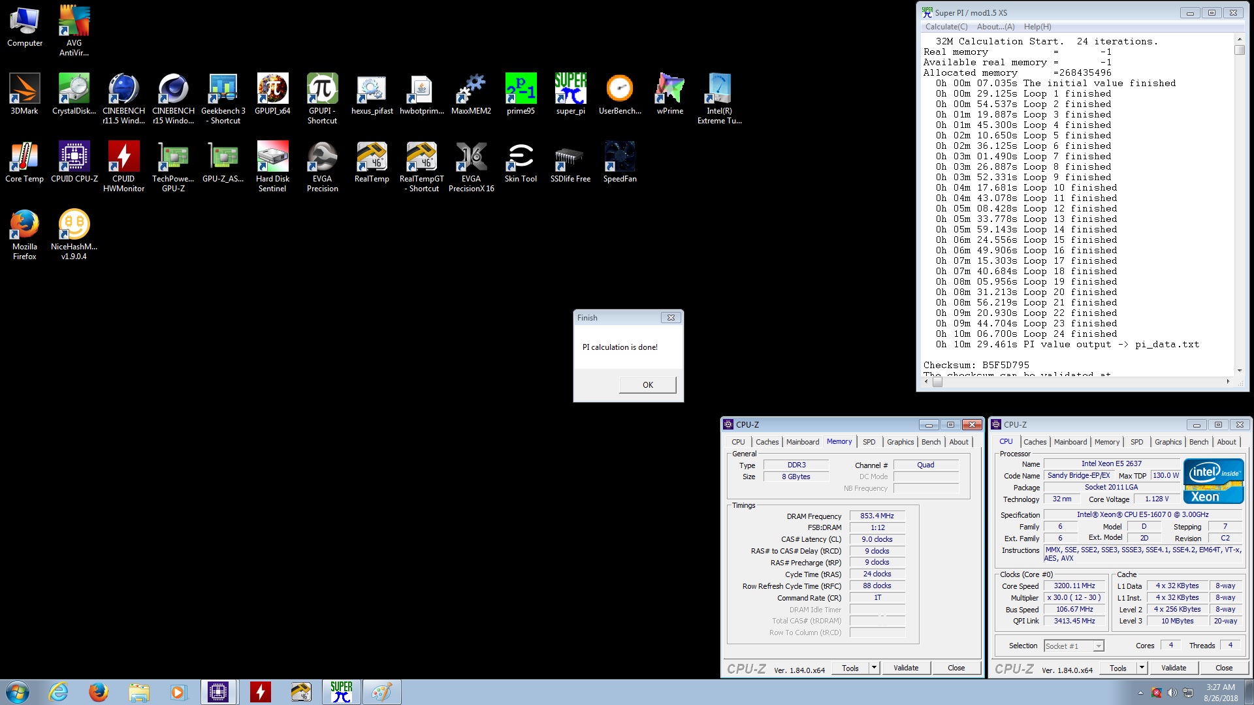This screenshot has height=705, width=1254.
Task: Click OK in the Finish dialog
Action: [x=647, y=384]
